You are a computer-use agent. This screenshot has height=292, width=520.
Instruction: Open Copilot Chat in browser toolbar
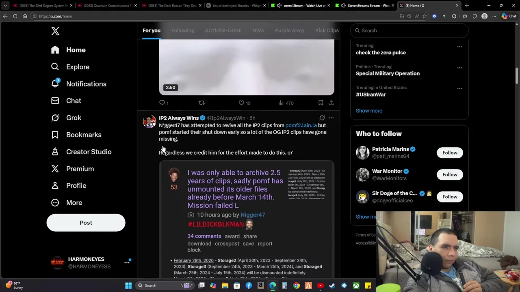(509, 16)
